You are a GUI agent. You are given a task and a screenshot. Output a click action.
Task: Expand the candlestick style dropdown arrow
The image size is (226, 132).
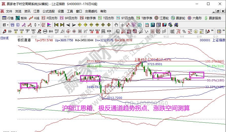39,25
